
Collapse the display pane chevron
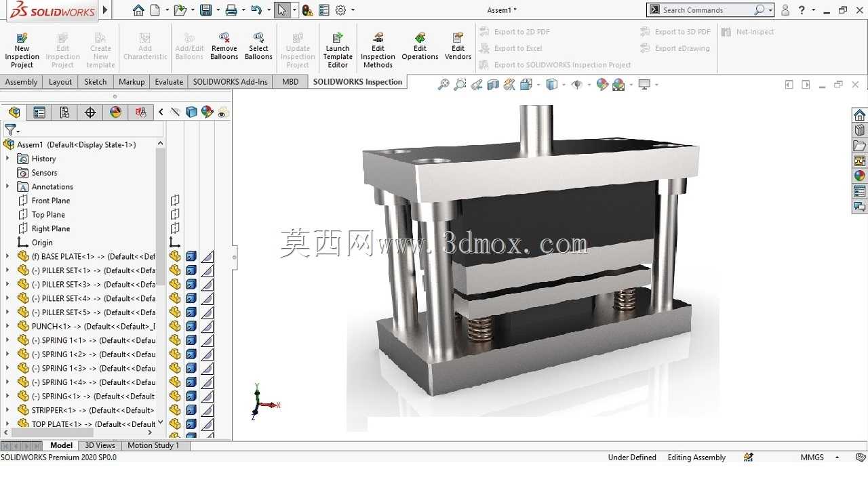pos(161,113)
